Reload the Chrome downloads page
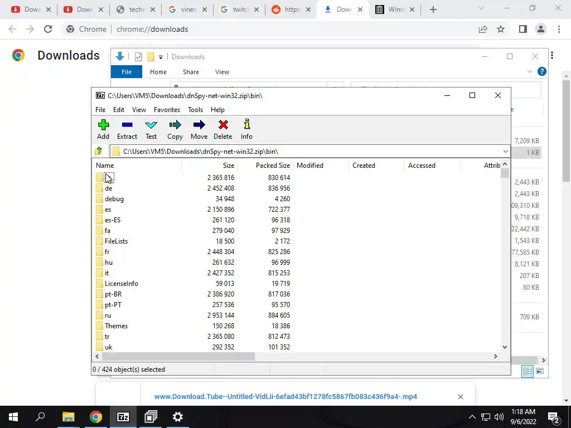Image resolution: width=571 pixels, height=428 pixels. [x=48, y=29]
